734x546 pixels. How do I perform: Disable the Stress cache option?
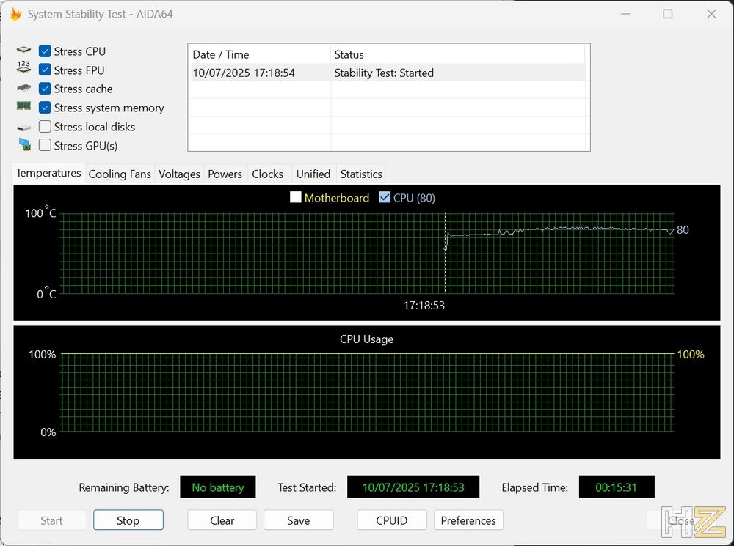pyautogui.click(x=45, y=89)
